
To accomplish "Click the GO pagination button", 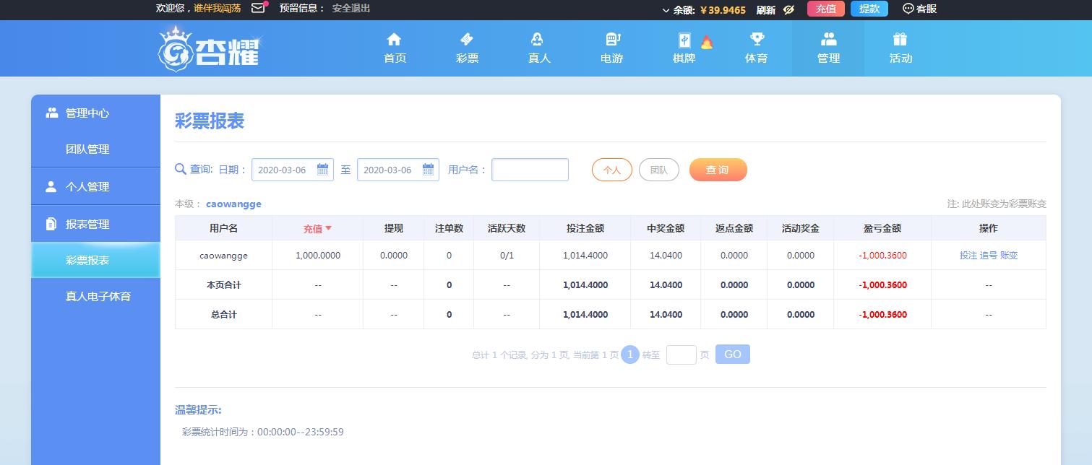I will (733, 355).
